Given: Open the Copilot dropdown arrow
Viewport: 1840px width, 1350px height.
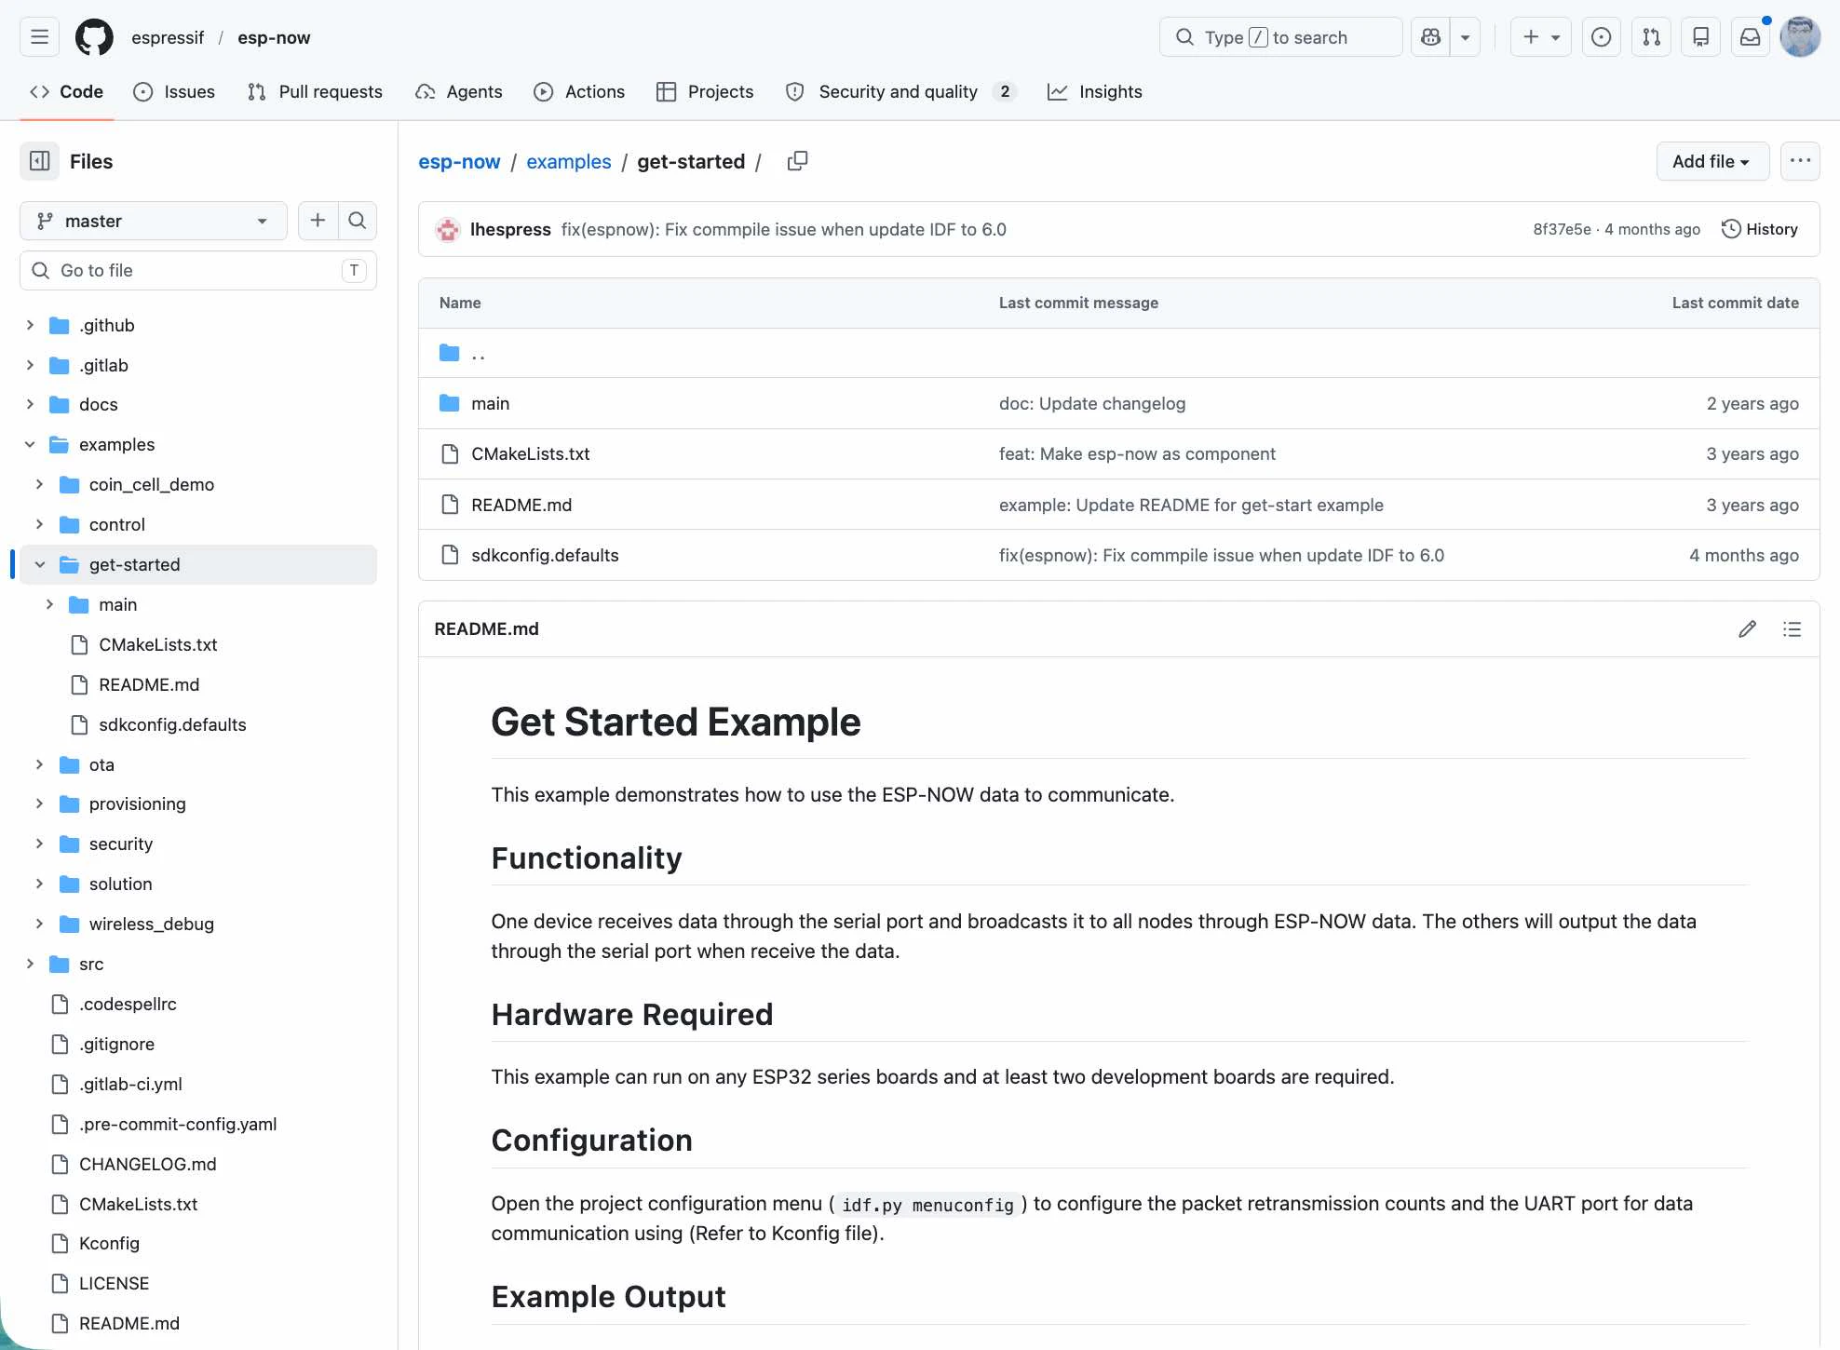Looking at the screenshot, I should tap(1466, 37).
